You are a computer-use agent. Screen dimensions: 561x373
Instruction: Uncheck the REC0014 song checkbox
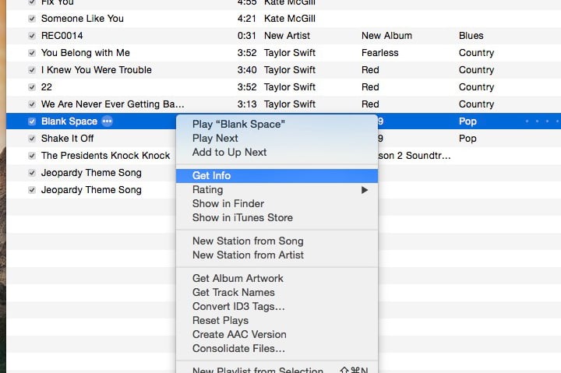[32, 36]
